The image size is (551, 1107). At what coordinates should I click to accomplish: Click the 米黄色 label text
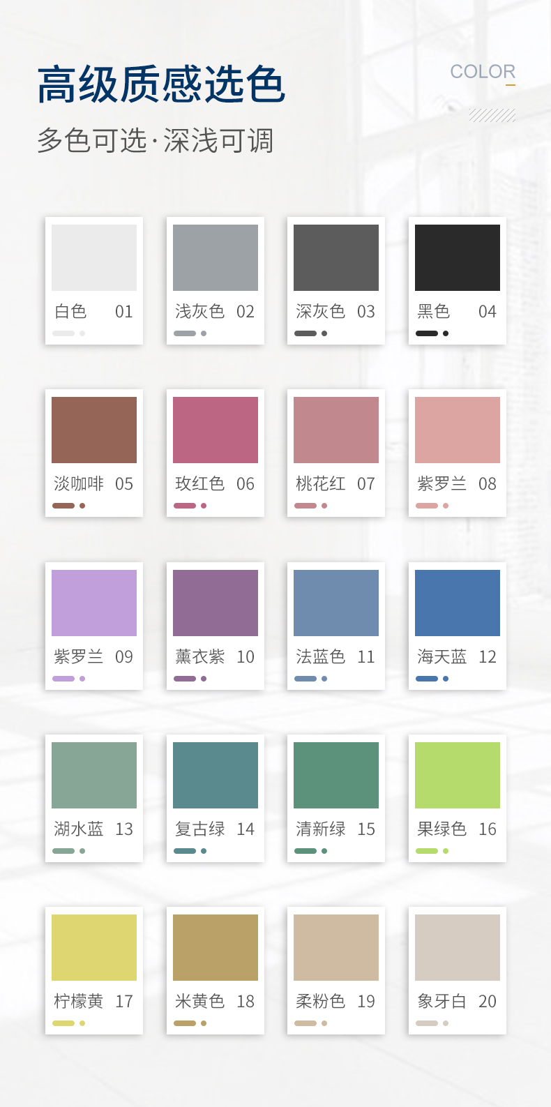click(x=200, y=1002)
